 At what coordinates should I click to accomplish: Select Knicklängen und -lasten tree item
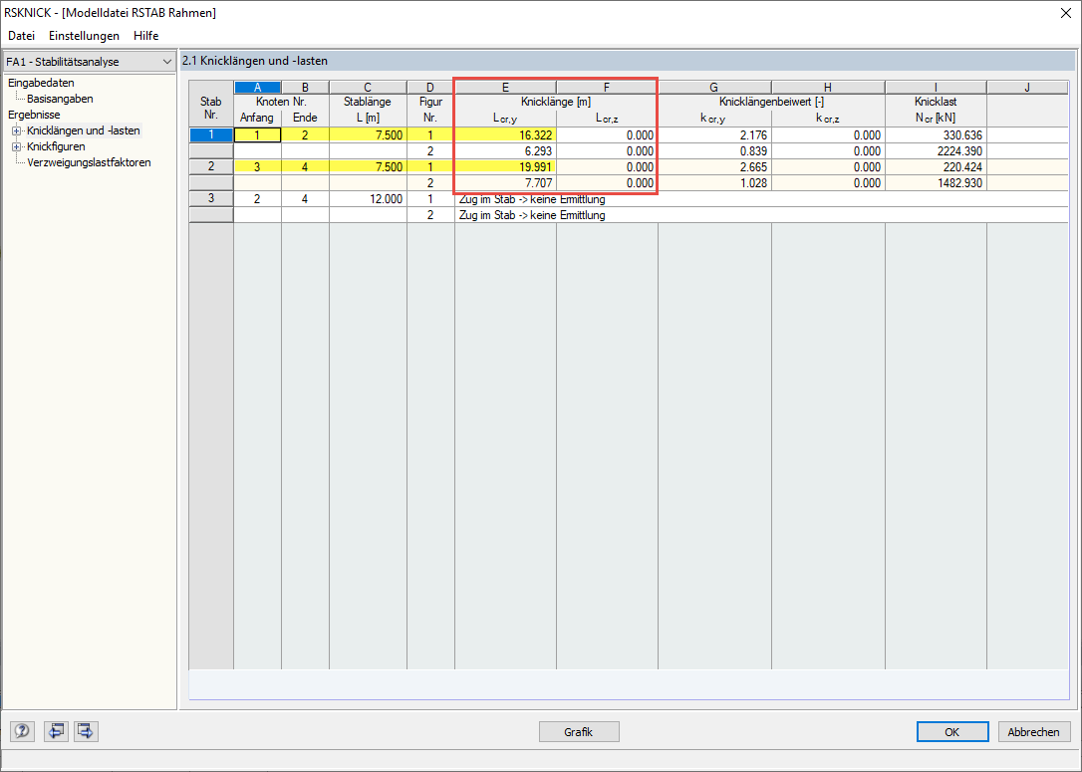point(84,130)
